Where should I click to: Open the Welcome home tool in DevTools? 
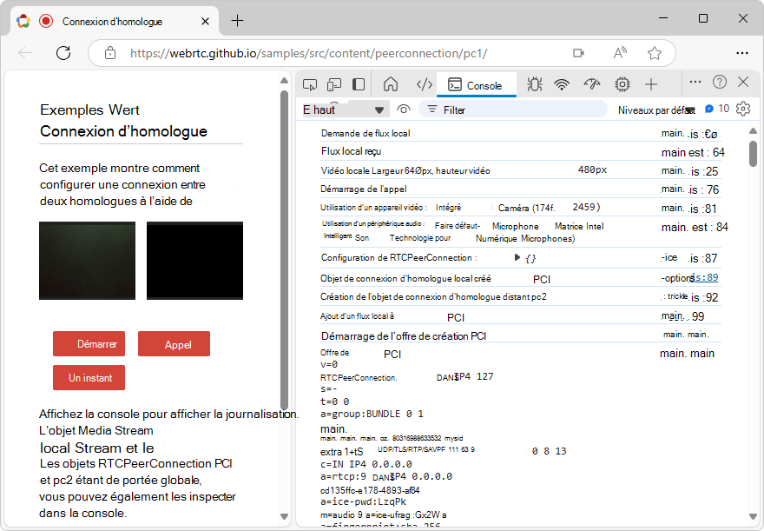(x=391, y=85)
